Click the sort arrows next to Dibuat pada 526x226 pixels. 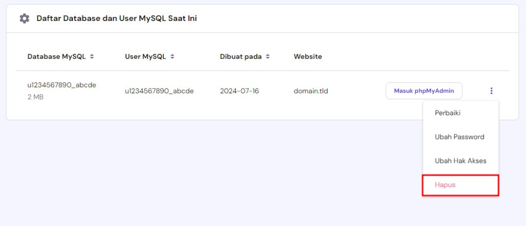pos(268,56)
